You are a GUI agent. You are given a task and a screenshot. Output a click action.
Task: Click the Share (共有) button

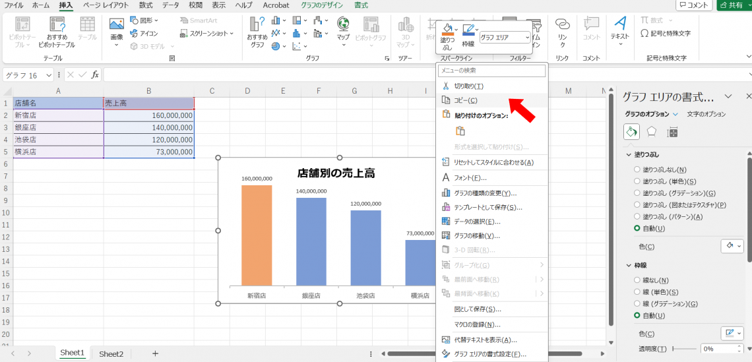(x=734, y=5)
